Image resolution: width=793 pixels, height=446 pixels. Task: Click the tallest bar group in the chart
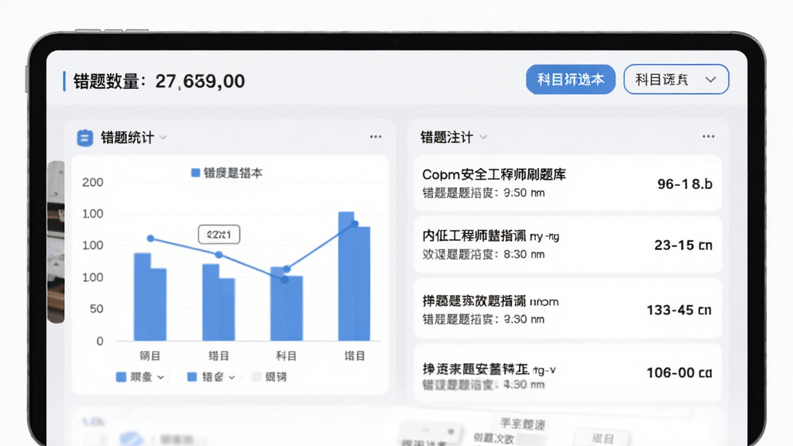354,276
